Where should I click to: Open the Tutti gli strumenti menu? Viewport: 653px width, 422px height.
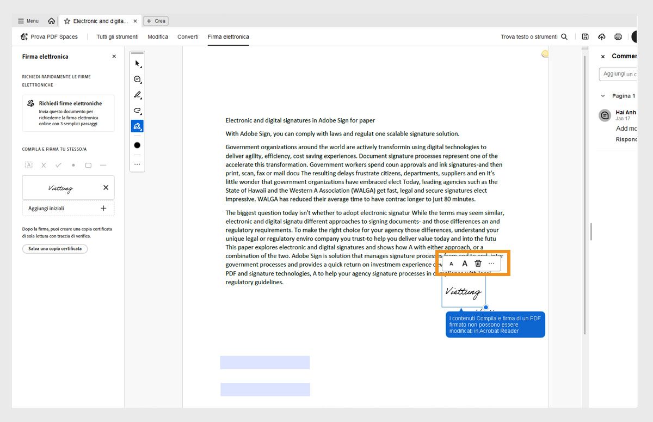(x=117, y=36)
